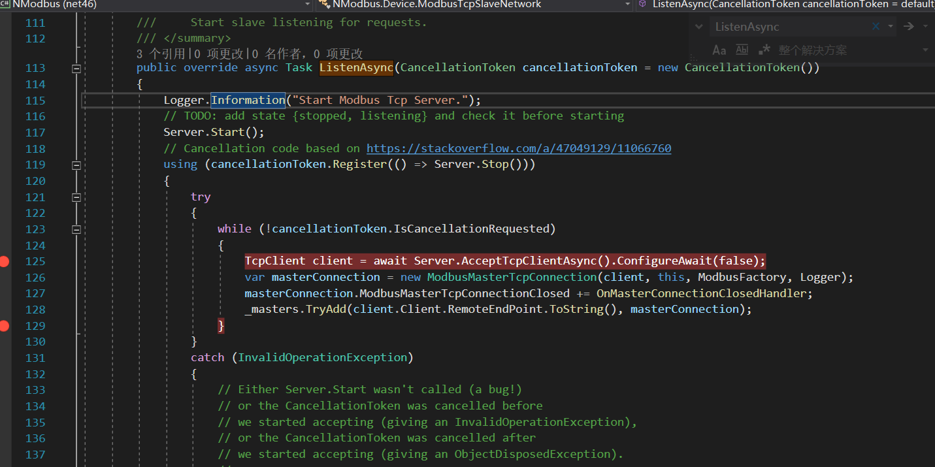
Task: Click the class icon beside NModbus.Device.ModbusTcpSlaveNetwork
Action: (x=323, y=4)
